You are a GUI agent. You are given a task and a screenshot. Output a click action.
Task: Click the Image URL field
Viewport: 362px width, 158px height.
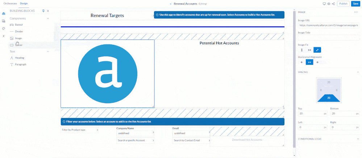329,26
